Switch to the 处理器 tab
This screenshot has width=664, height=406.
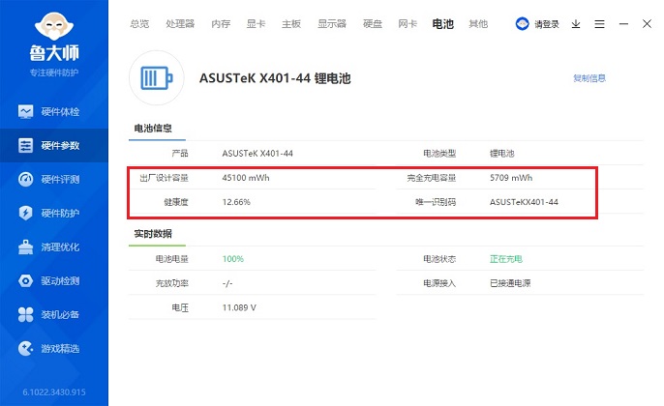[179, 23]
